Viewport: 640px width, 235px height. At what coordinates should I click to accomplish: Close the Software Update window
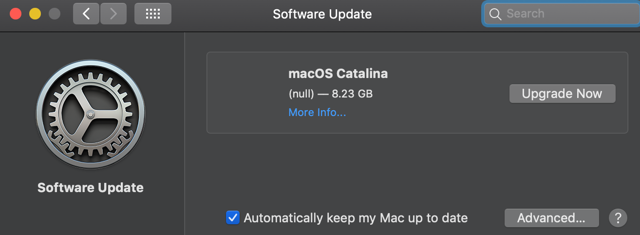[x=16, y=14]
